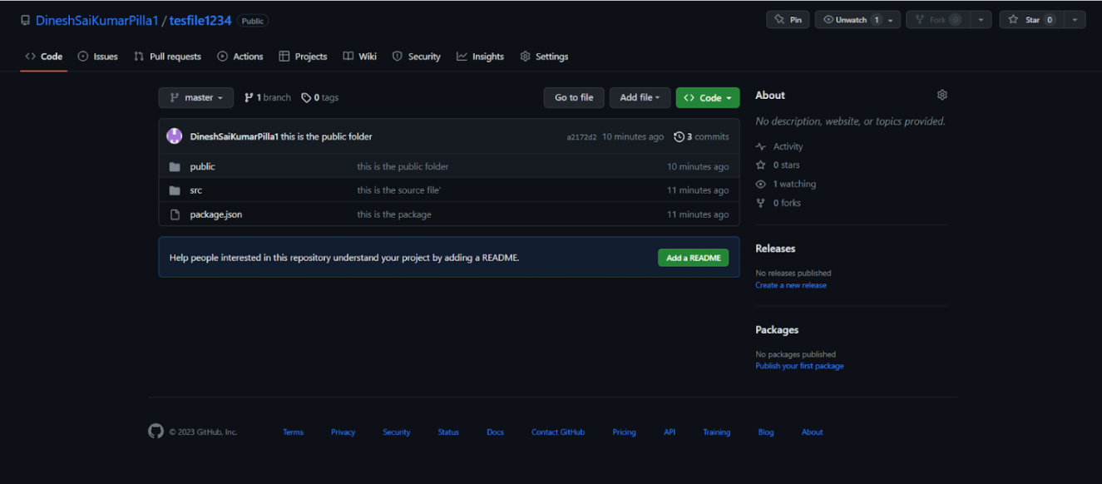Screen dimensions: 1102x484
Task: View the 0 tags link
Action: [x=320, y=97]
